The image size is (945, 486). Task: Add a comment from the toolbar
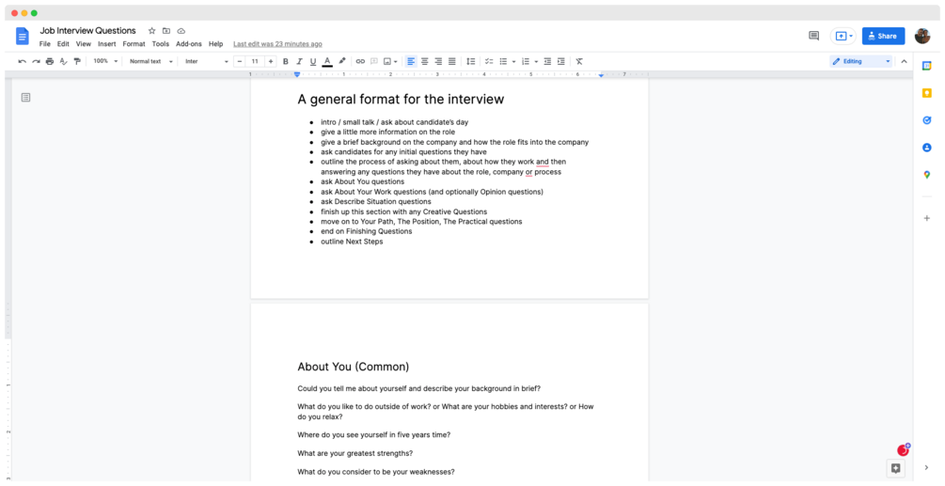pyautogui.click(x=373, y=61)
